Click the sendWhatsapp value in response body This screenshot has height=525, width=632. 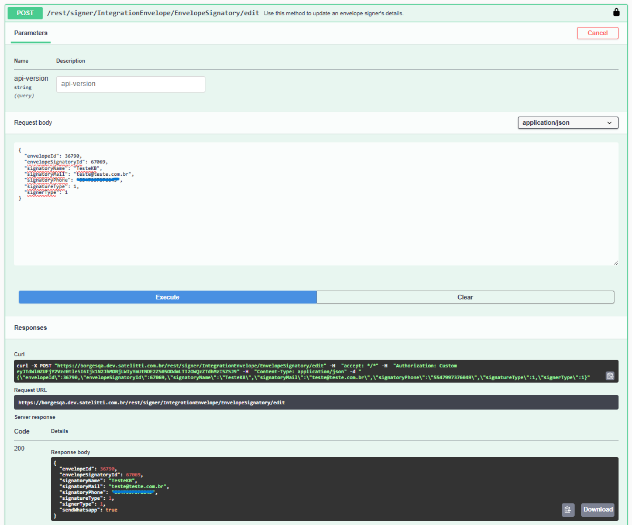click(111, 510)
